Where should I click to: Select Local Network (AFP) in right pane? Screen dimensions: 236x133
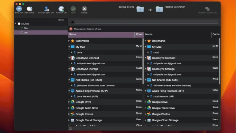[164, 96]
